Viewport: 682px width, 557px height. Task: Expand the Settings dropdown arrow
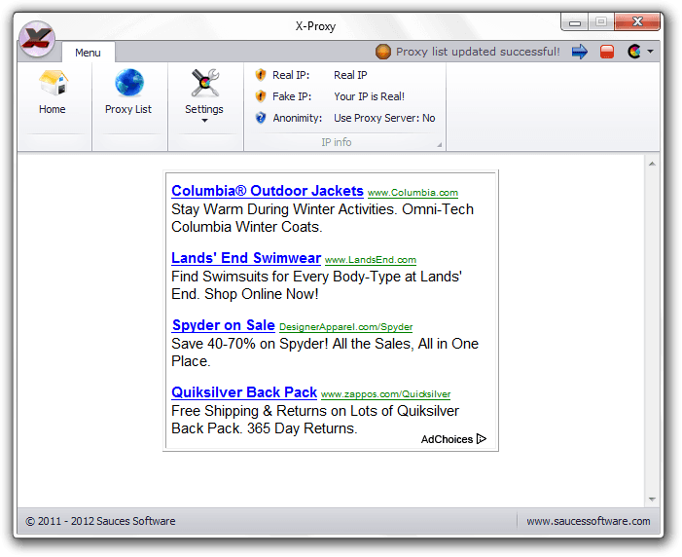pyautogui.click(x=204, y=121)
